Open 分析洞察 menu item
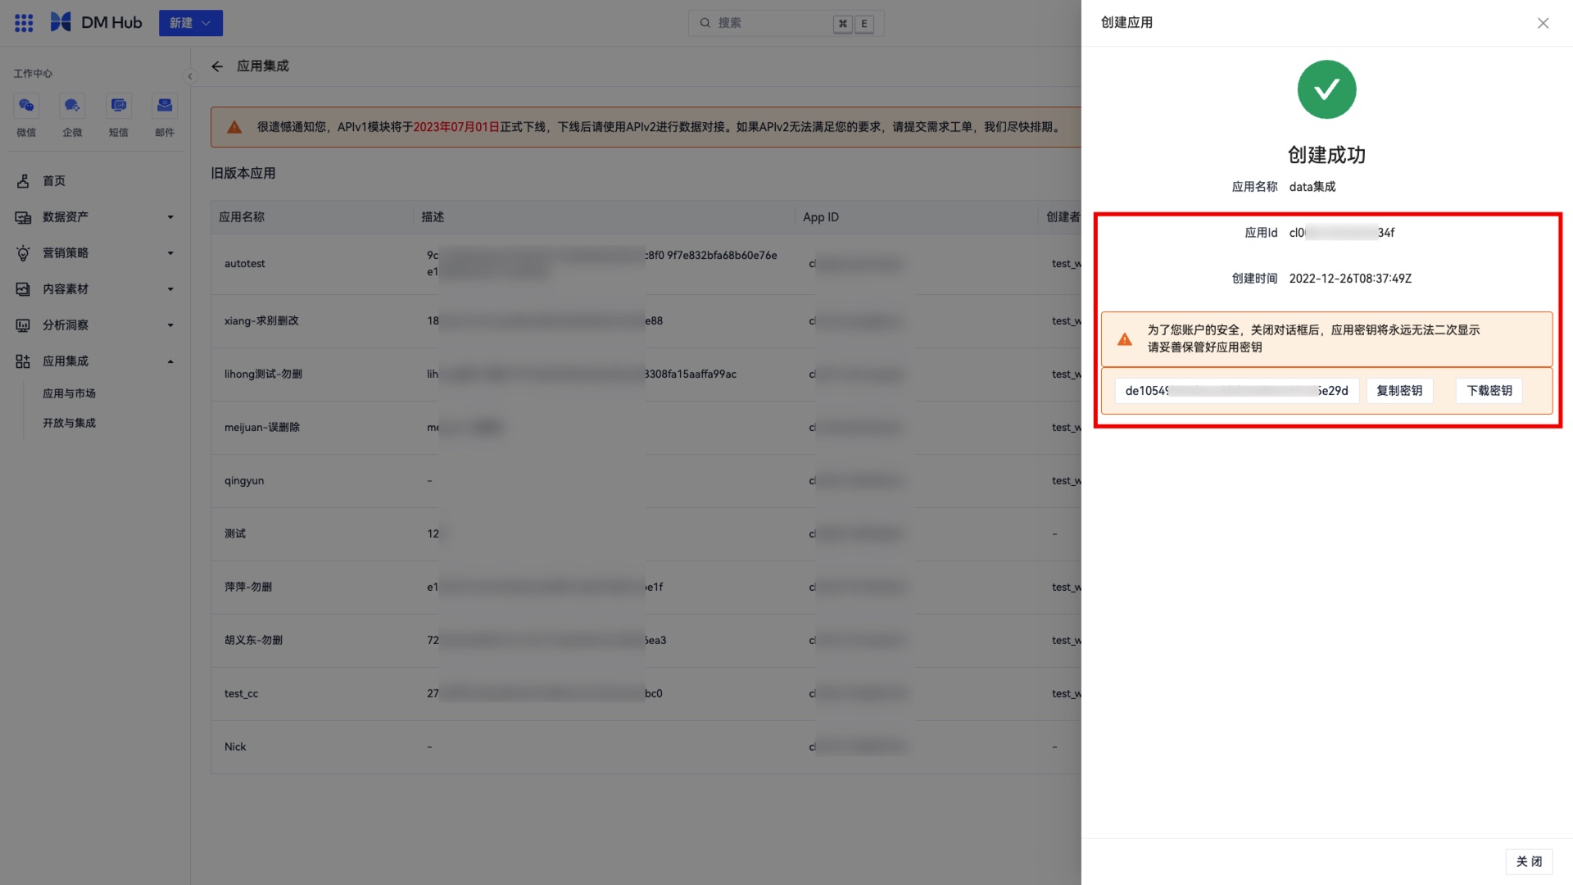The height and width of the screenshot is (885, 1573). pyautogui.click(x=95, y=325)
